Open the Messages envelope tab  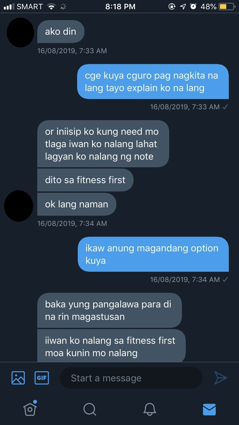pos(209,409)
